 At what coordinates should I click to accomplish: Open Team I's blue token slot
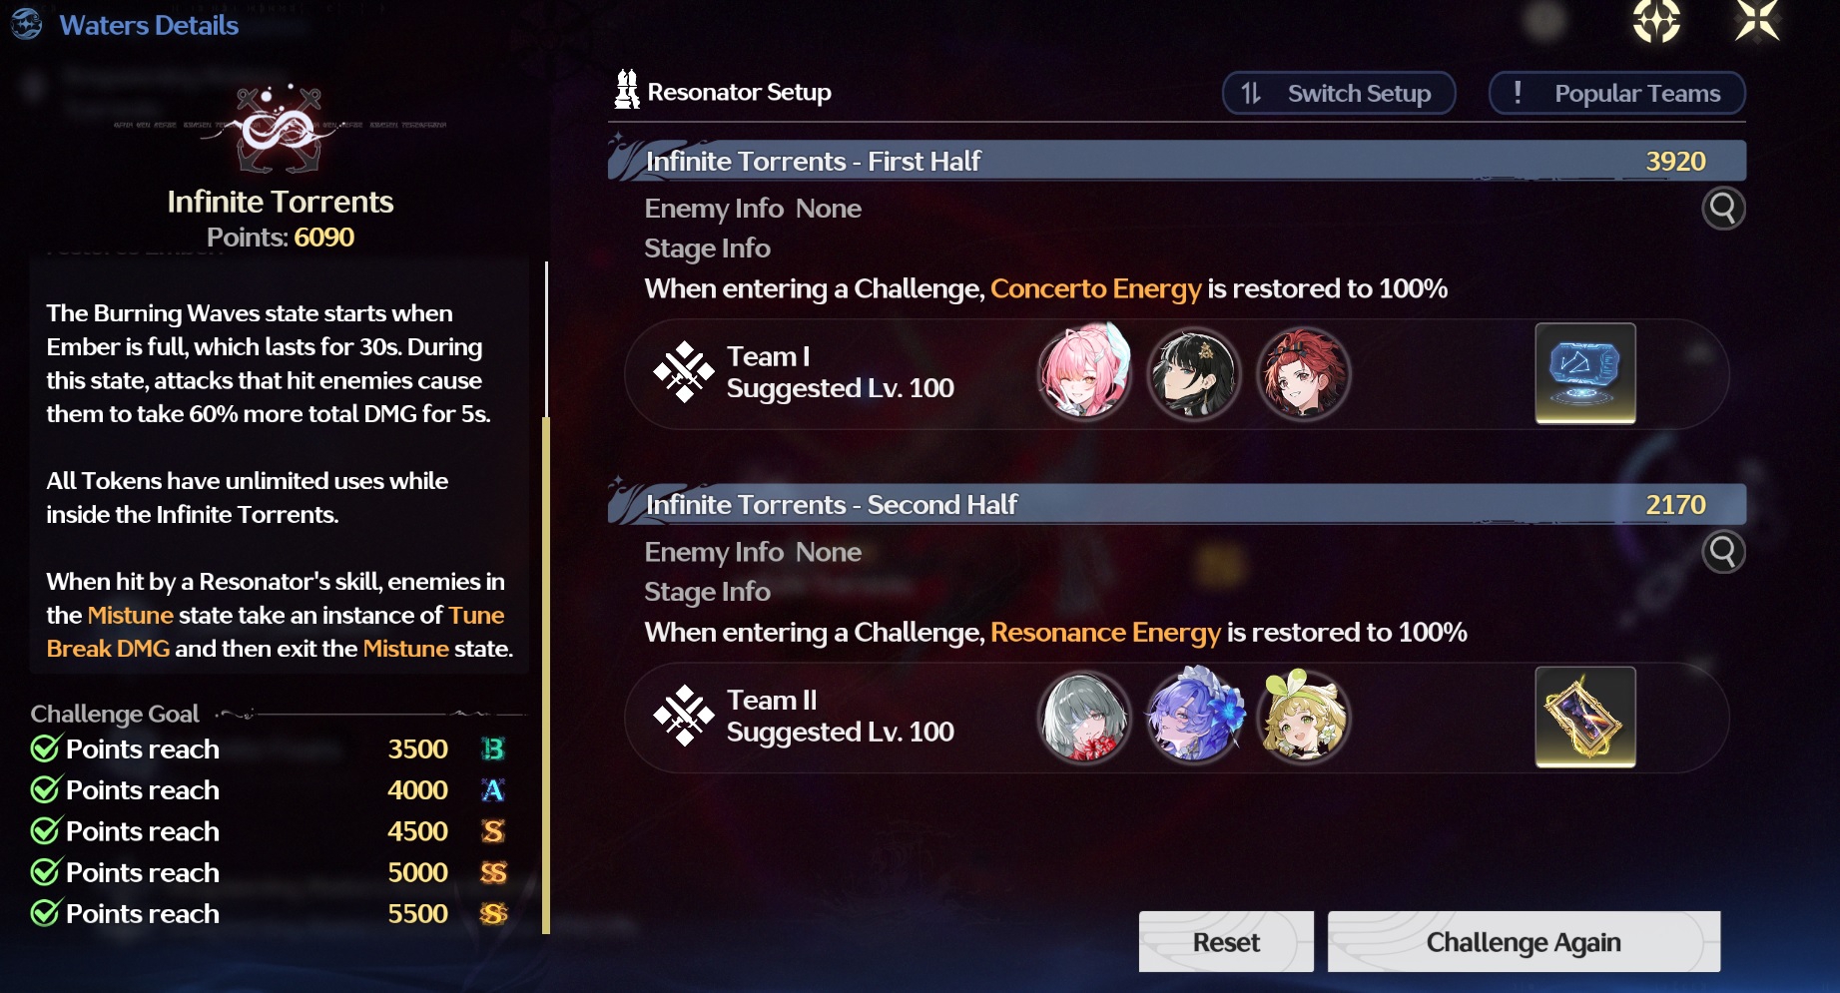(1585, 373)
